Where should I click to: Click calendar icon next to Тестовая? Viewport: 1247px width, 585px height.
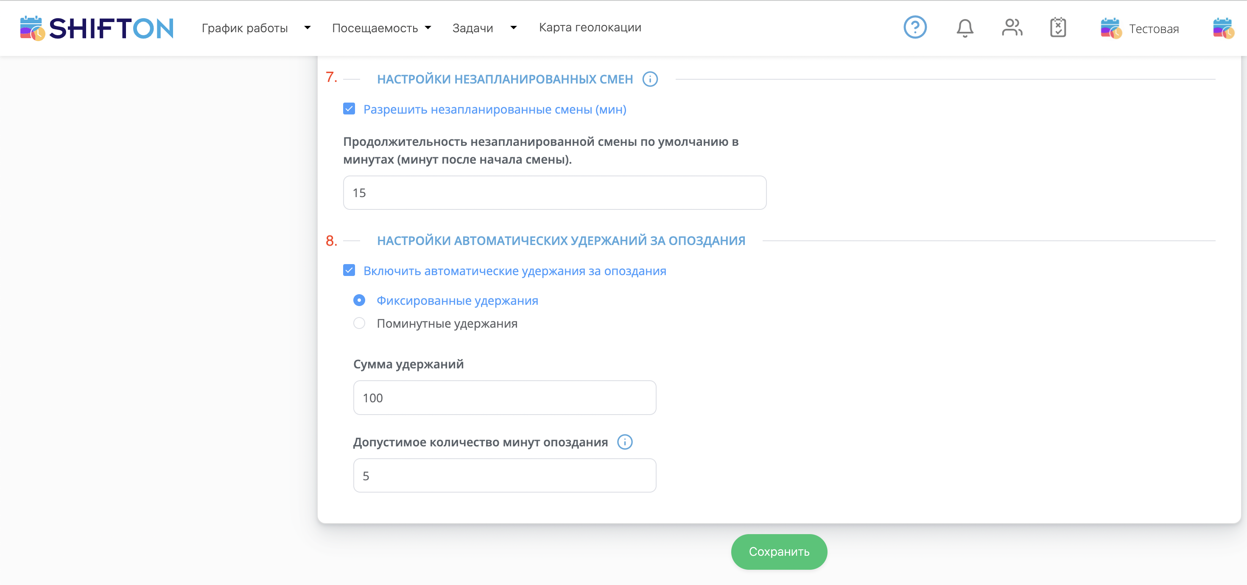point(1111,28)
